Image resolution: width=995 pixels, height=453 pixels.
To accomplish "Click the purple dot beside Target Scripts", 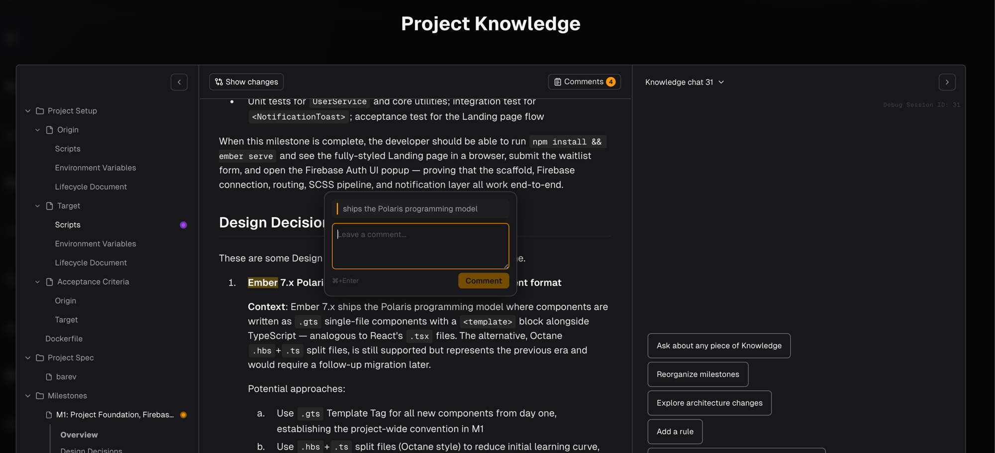I will point(183,225).
